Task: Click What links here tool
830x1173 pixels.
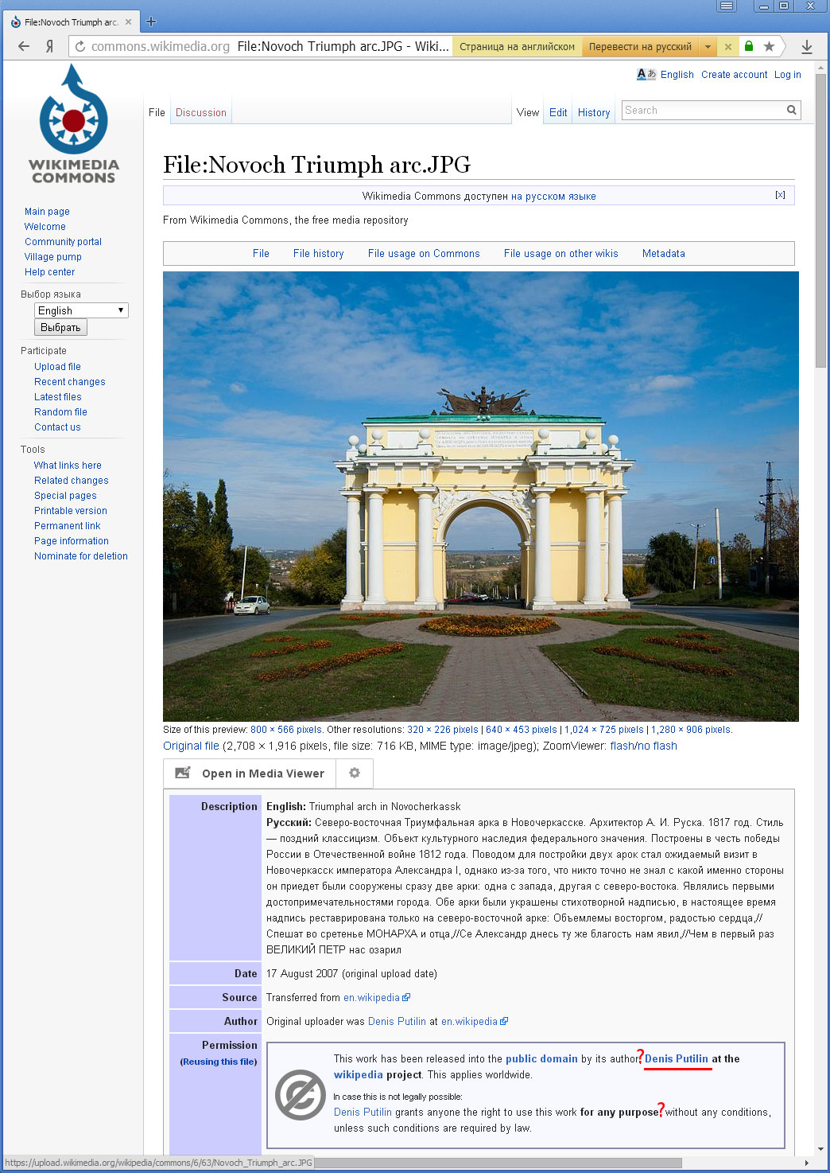Action: point(68,466)
